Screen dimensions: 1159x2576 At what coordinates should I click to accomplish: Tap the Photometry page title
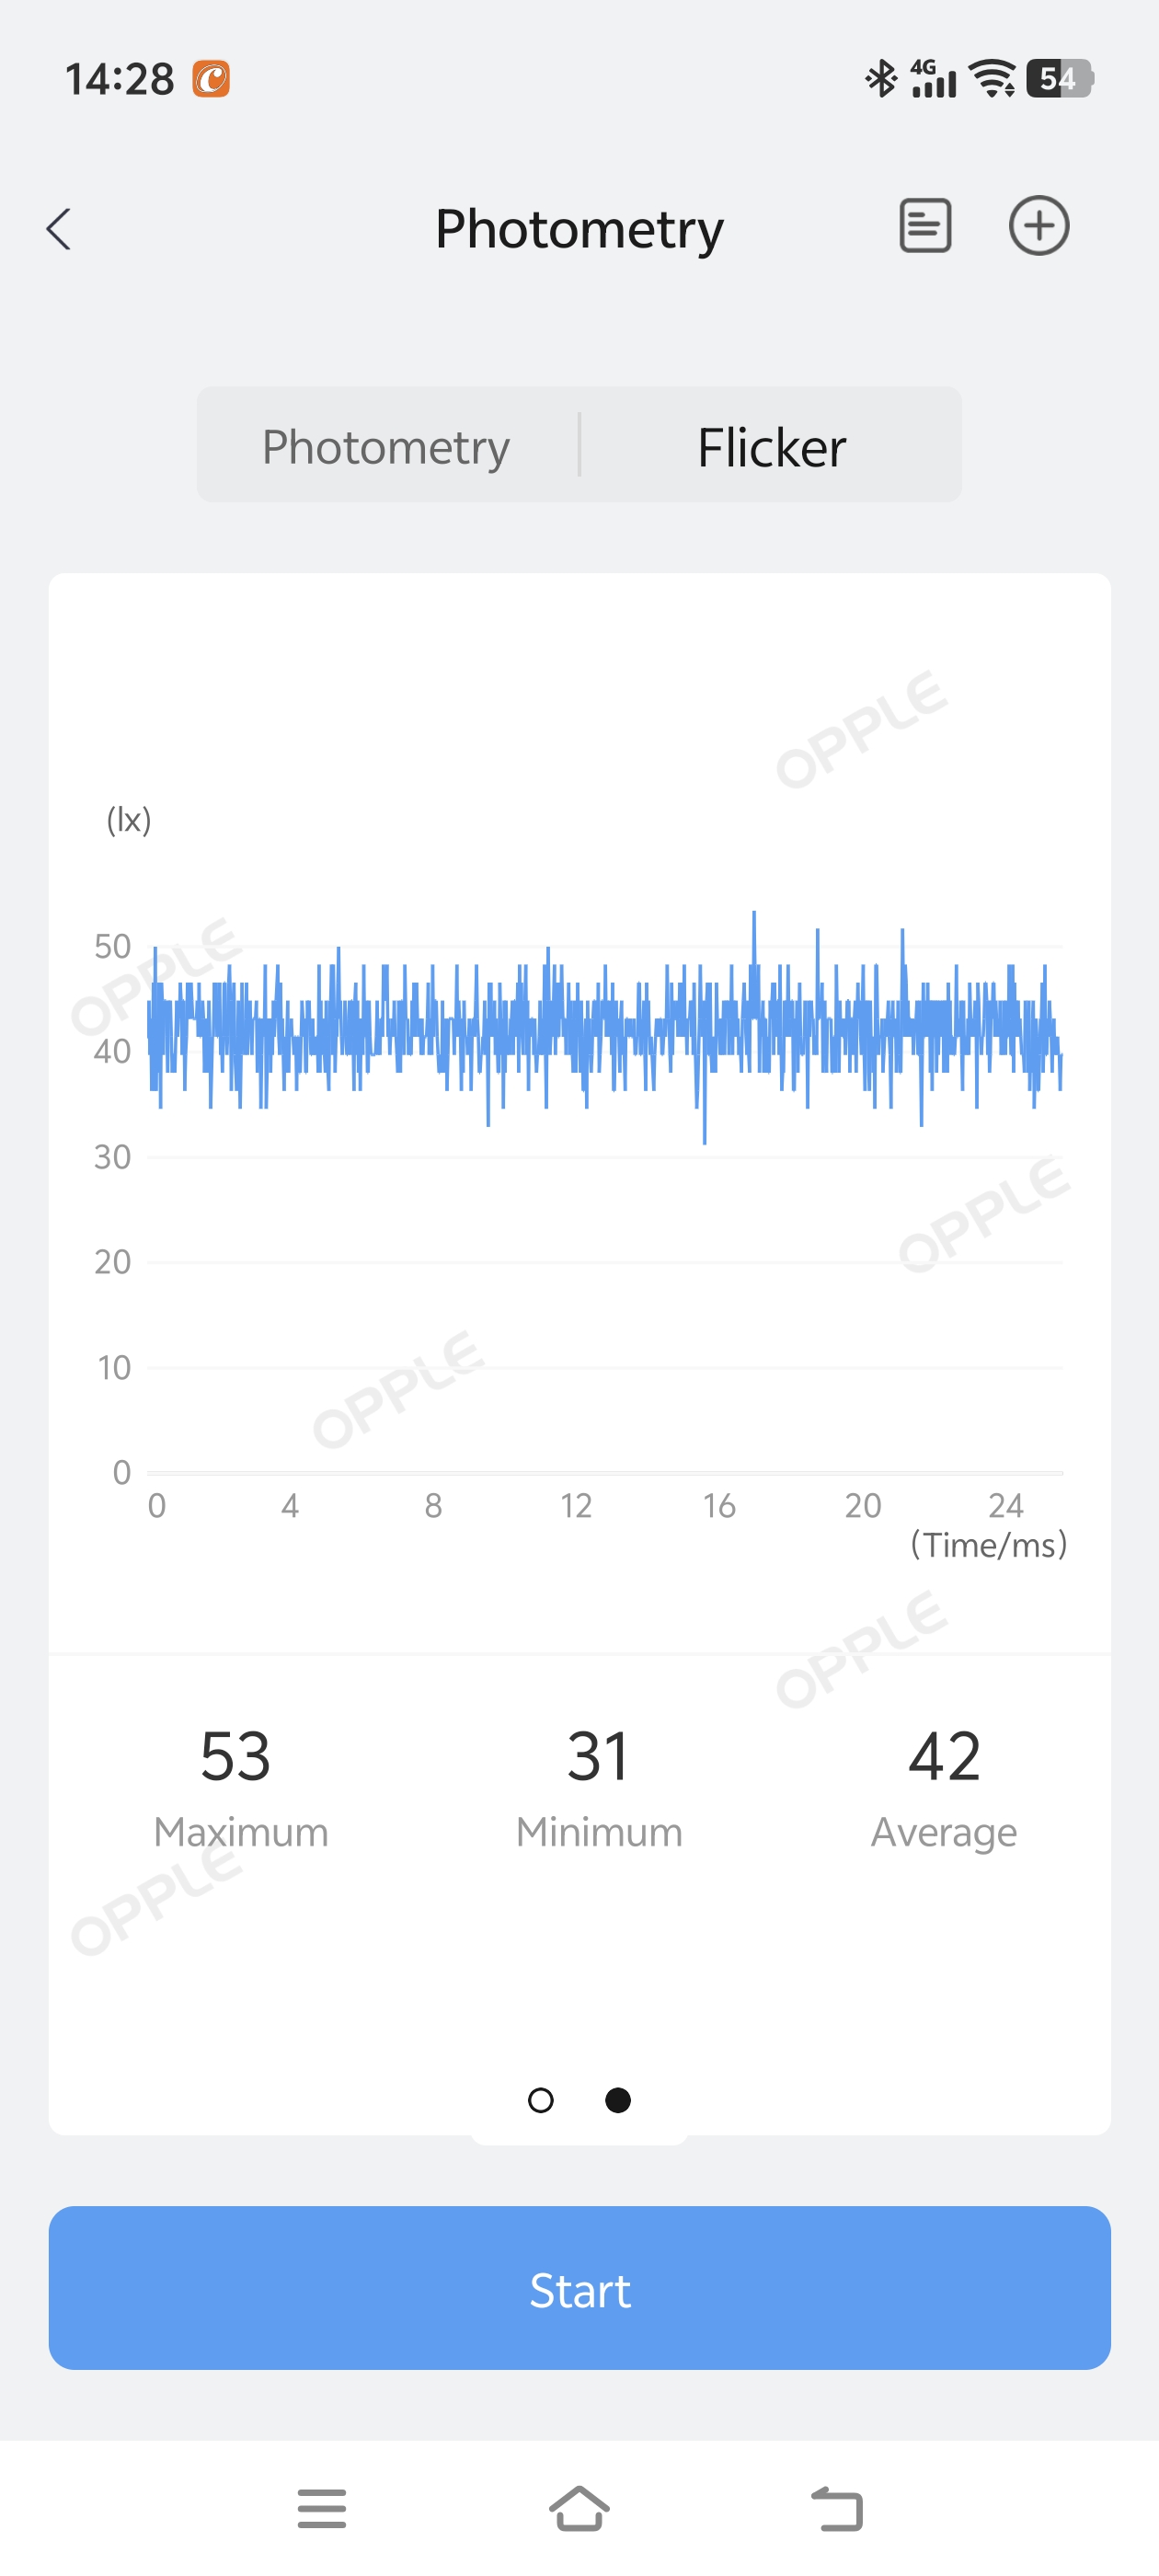579,229
